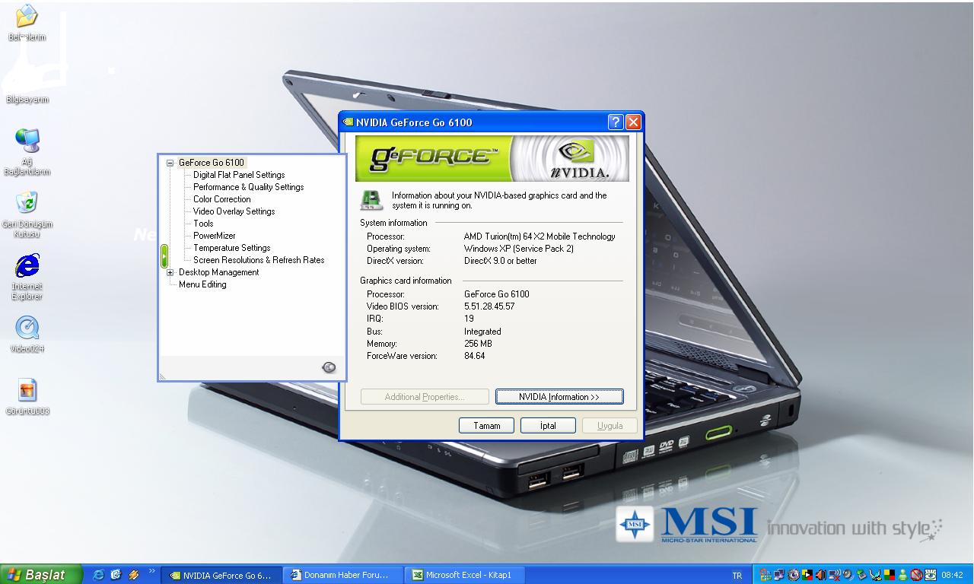Switch to Donanım Haber Forum taskbar item
Screen dimensions: 974x584
(342, 576)
